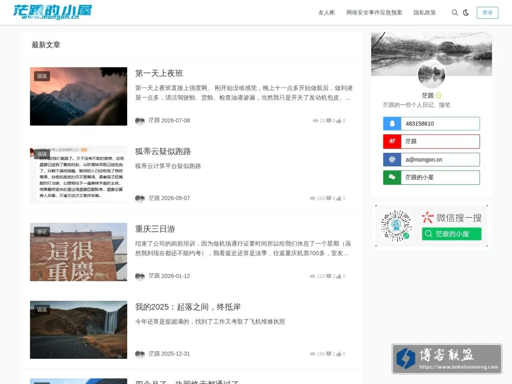The image size is (512, 384).
Task: Open article 我的2025：起落之间，终抵岸
Action: point(188,307)
